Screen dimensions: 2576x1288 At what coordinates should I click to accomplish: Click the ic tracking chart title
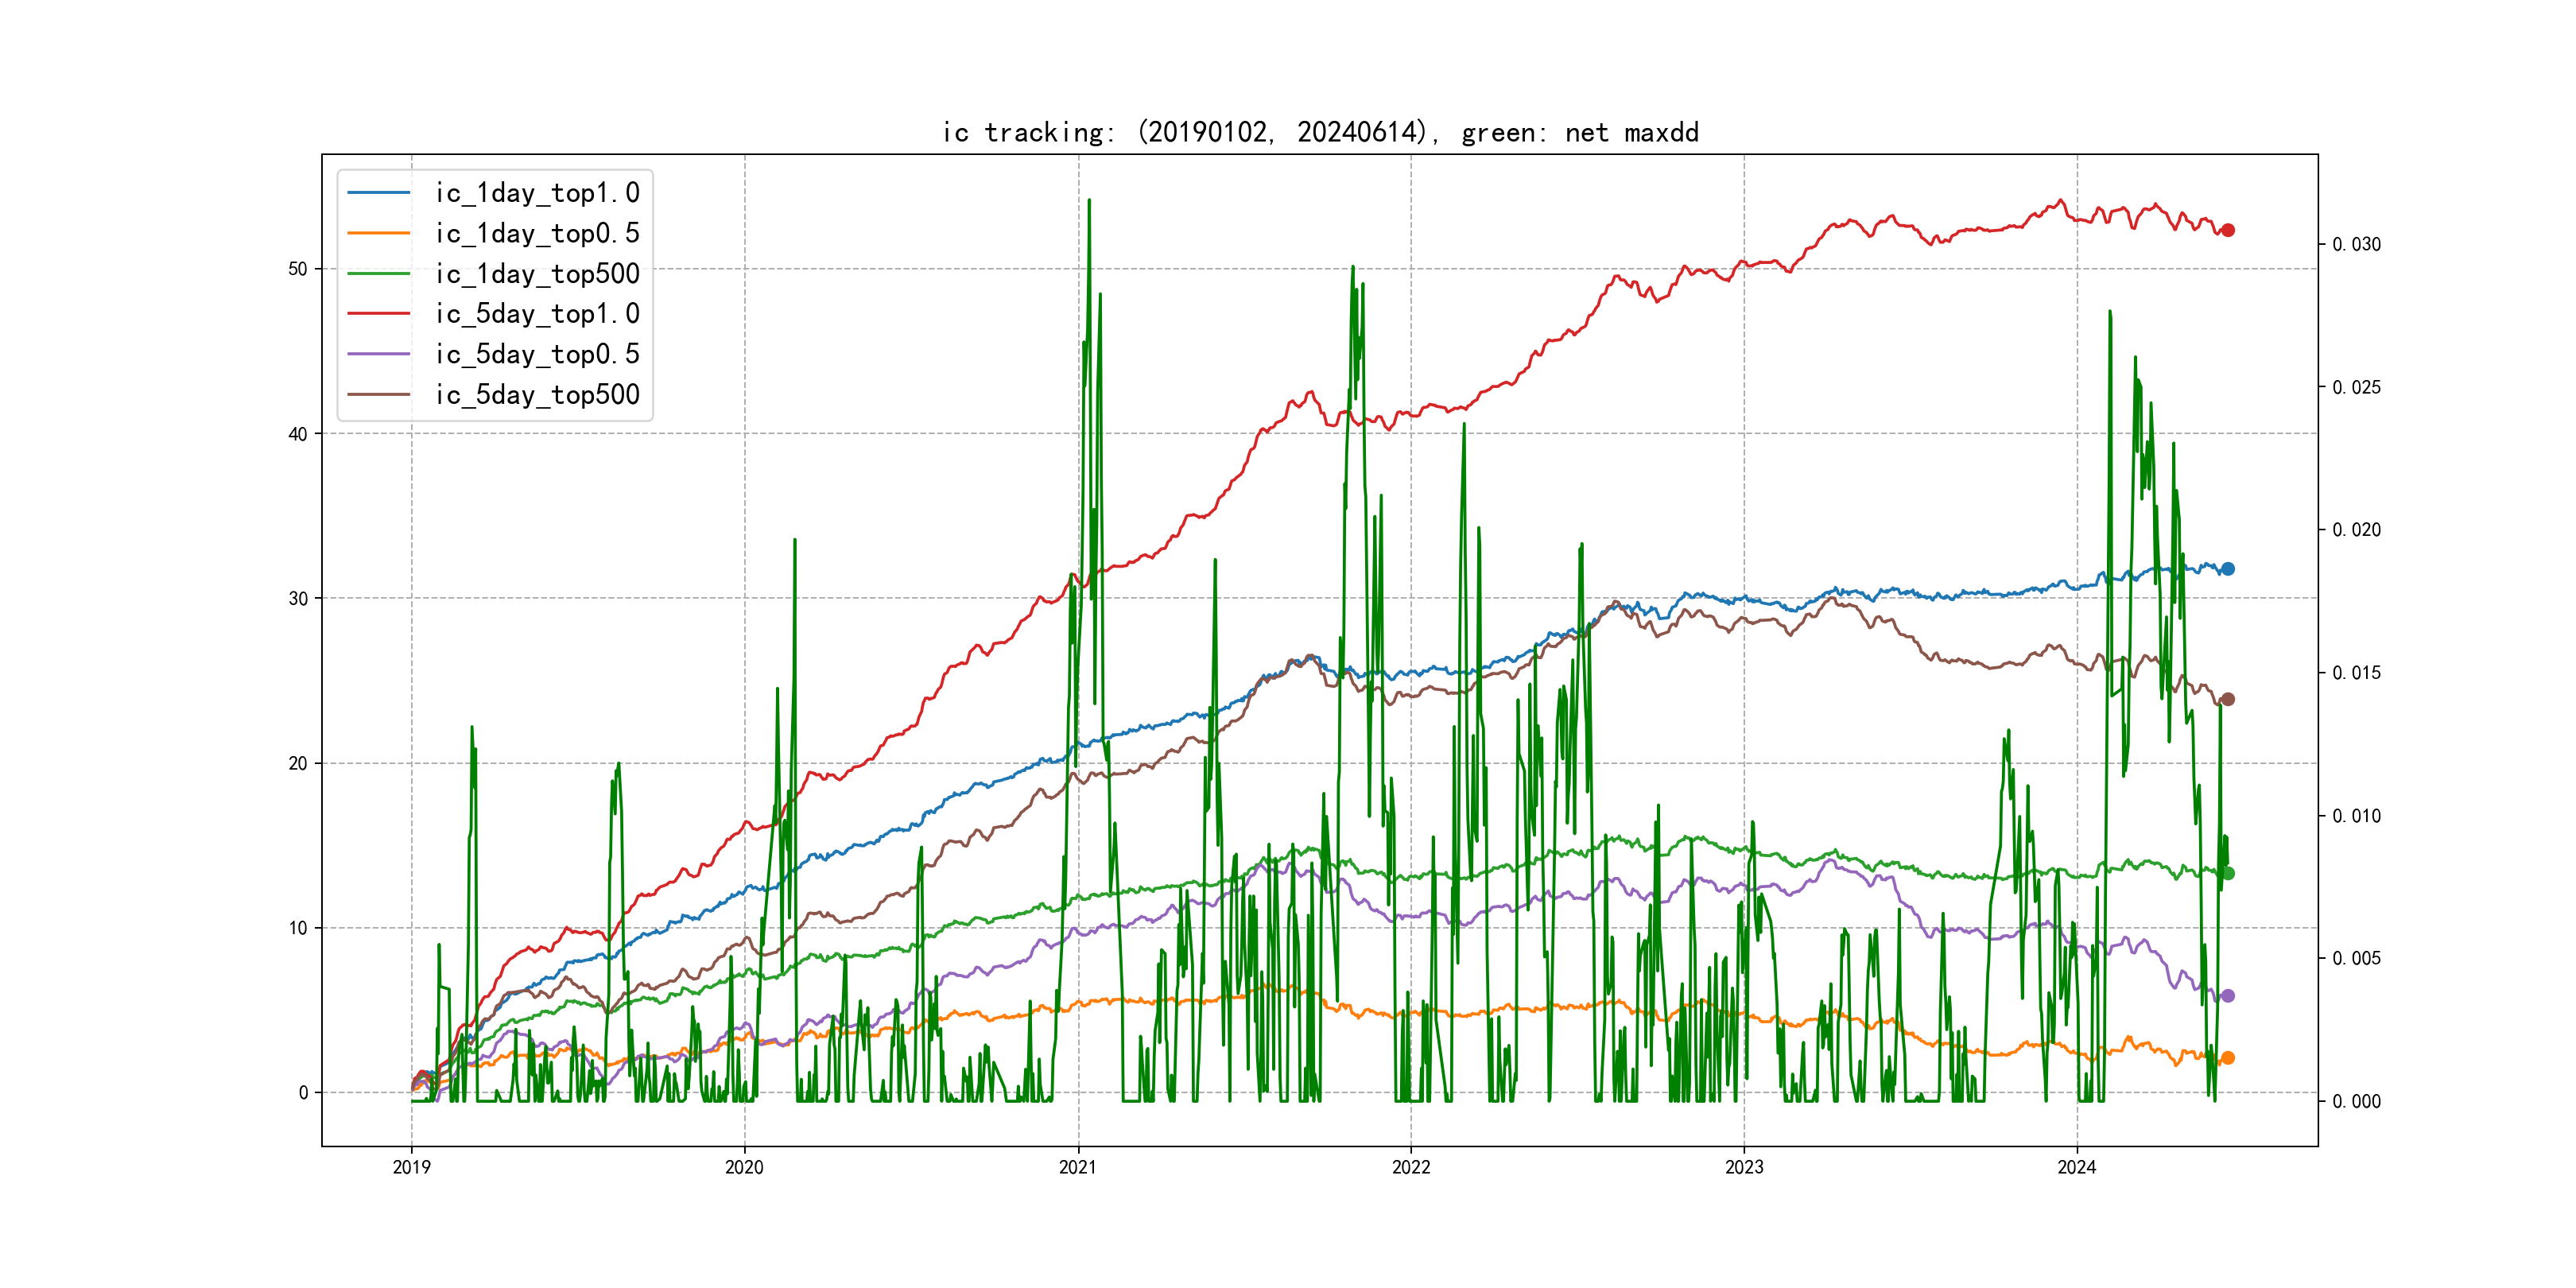click(1320, 132)
